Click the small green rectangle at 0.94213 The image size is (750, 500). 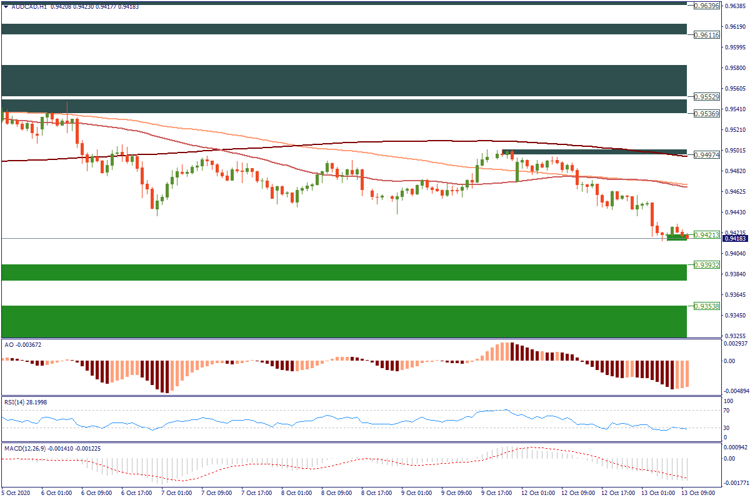coord(677,237)
